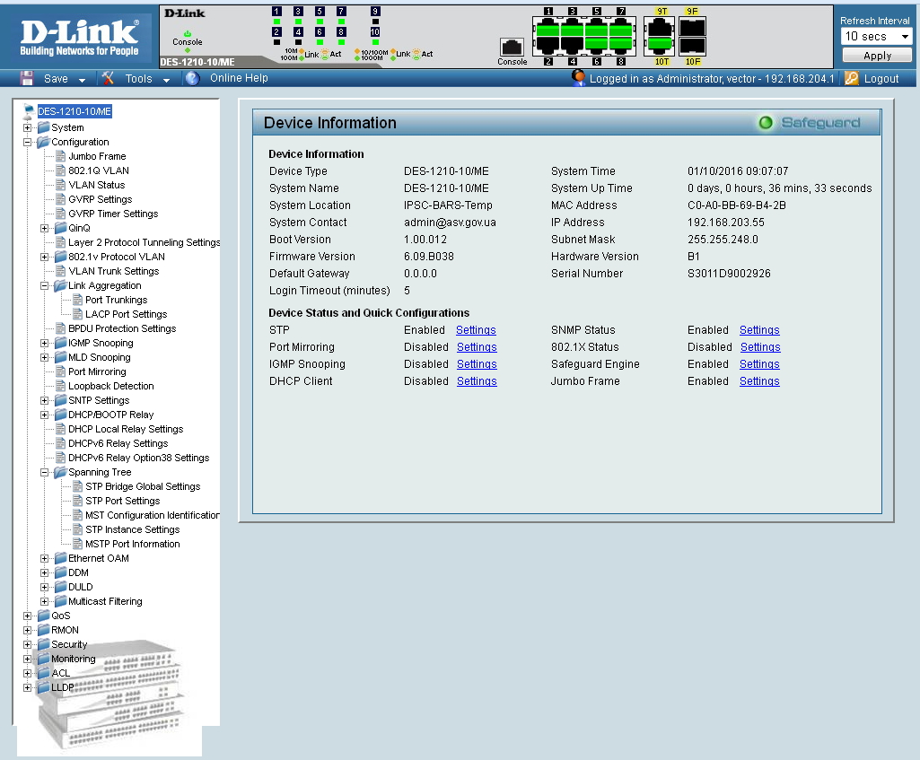Open 802.1Q VLAN configuration page
Viewport: 920px width, 760px height.
(99, 170)
